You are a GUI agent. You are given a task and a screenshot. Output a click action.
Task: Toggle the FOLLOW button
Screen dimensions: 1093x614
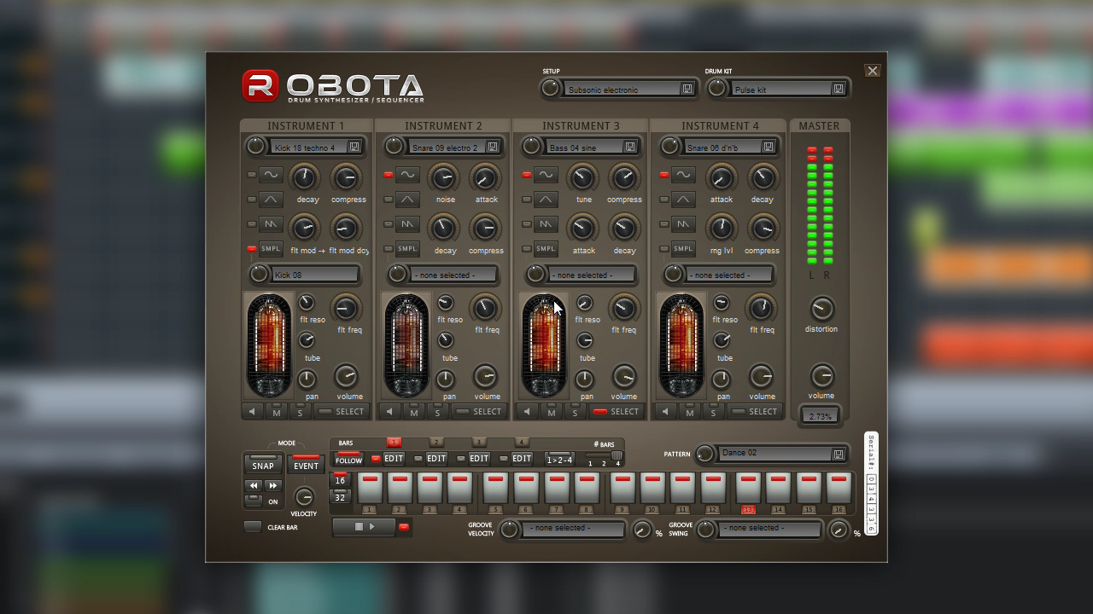tap(348, 458)
